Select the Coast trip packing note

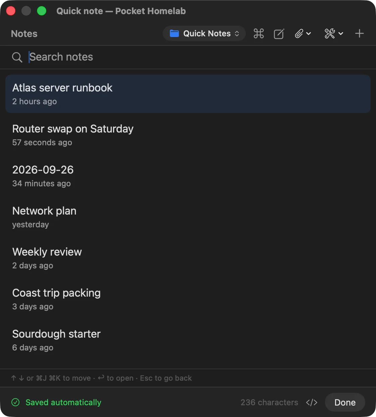188,299
